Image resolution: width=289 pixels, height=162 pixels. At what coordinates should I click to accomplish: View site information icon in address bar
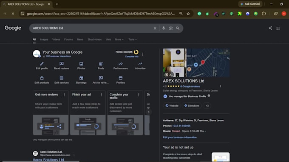23,14
